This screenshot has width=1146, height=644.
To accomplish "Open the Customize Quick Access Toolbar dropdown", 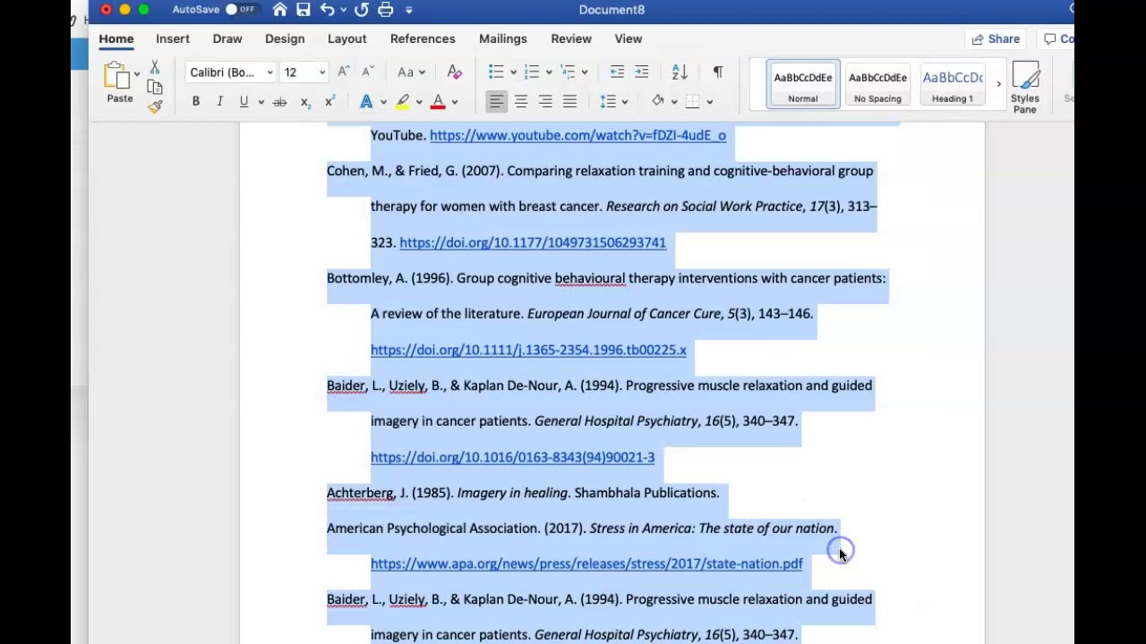I will click(409, 10).
